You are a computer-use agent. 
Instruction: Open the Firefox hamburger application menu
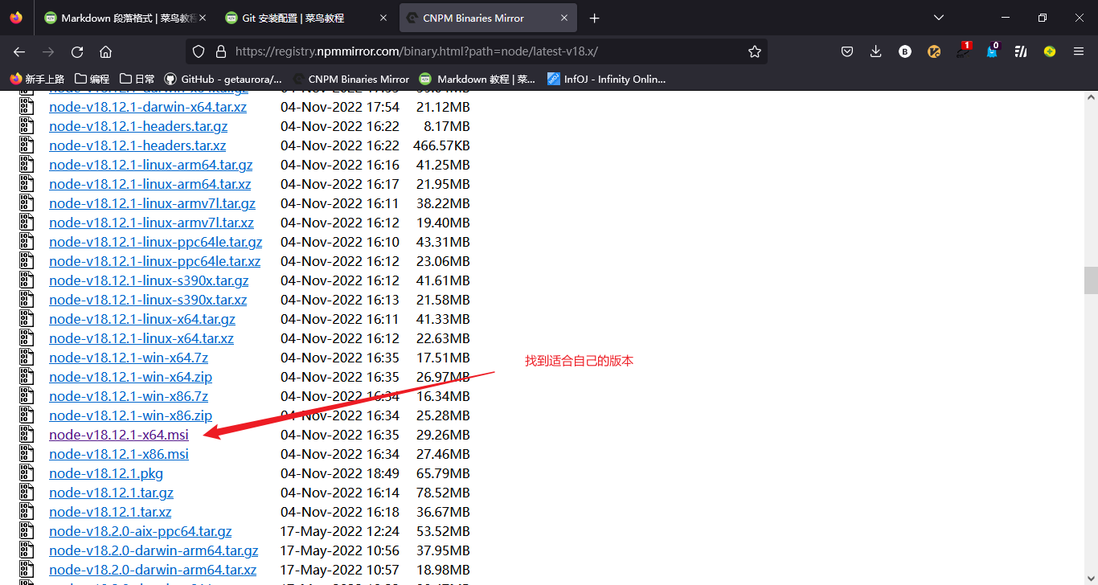coord(1079,51)
